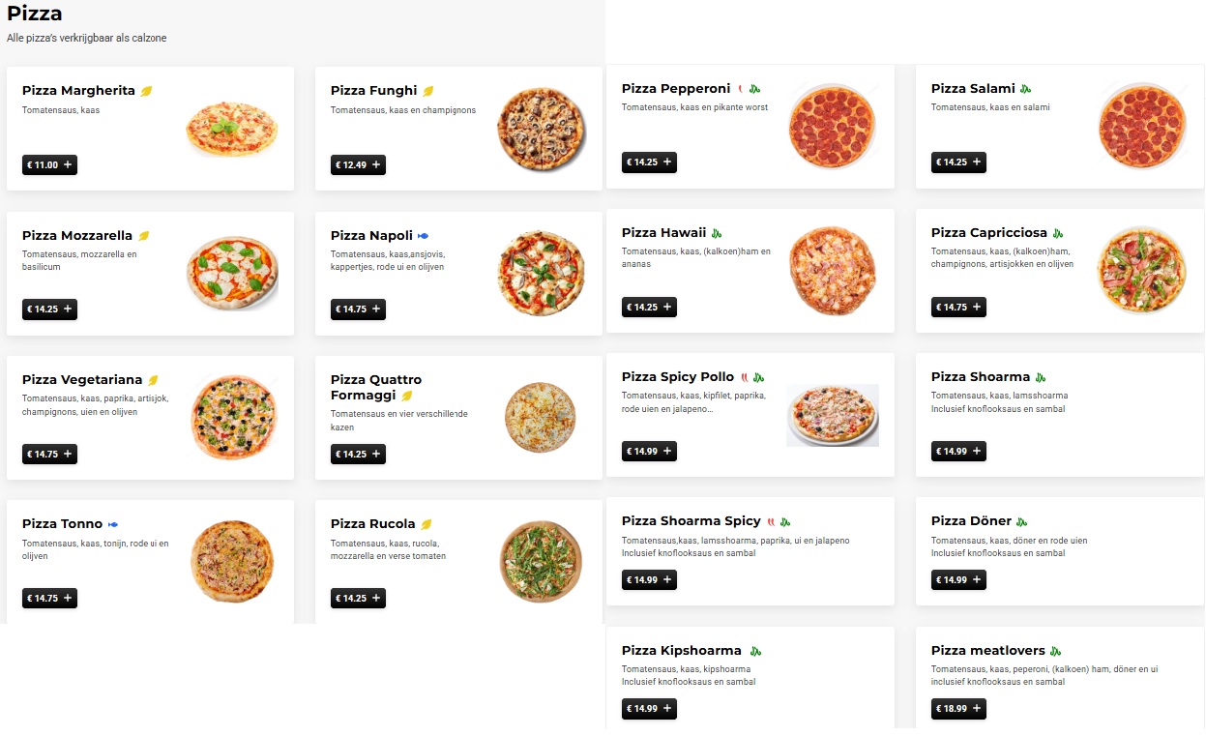The width and height of the screenshot is (1206, 736).
Task: Click green halal icon beside Pizza Salami
Action: [x=1025, y=89]
